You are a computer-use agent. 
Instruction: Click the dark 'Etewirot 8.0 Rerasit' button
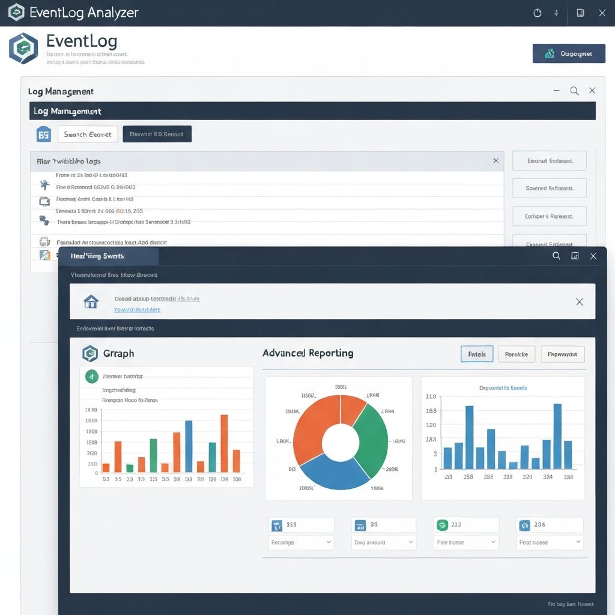point(157,134)
